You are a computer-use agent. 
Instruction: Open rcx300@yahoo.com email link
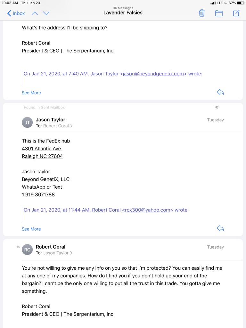147,210
